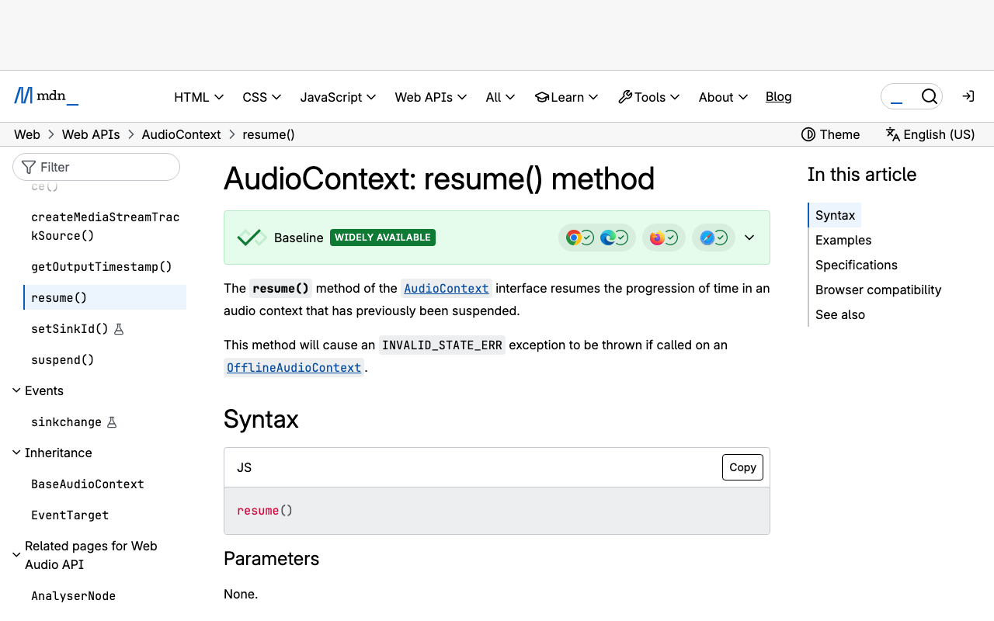Click the Firefox browser support icon
Viewport: 994px width, 621px height.
click(x=657, y=238)
